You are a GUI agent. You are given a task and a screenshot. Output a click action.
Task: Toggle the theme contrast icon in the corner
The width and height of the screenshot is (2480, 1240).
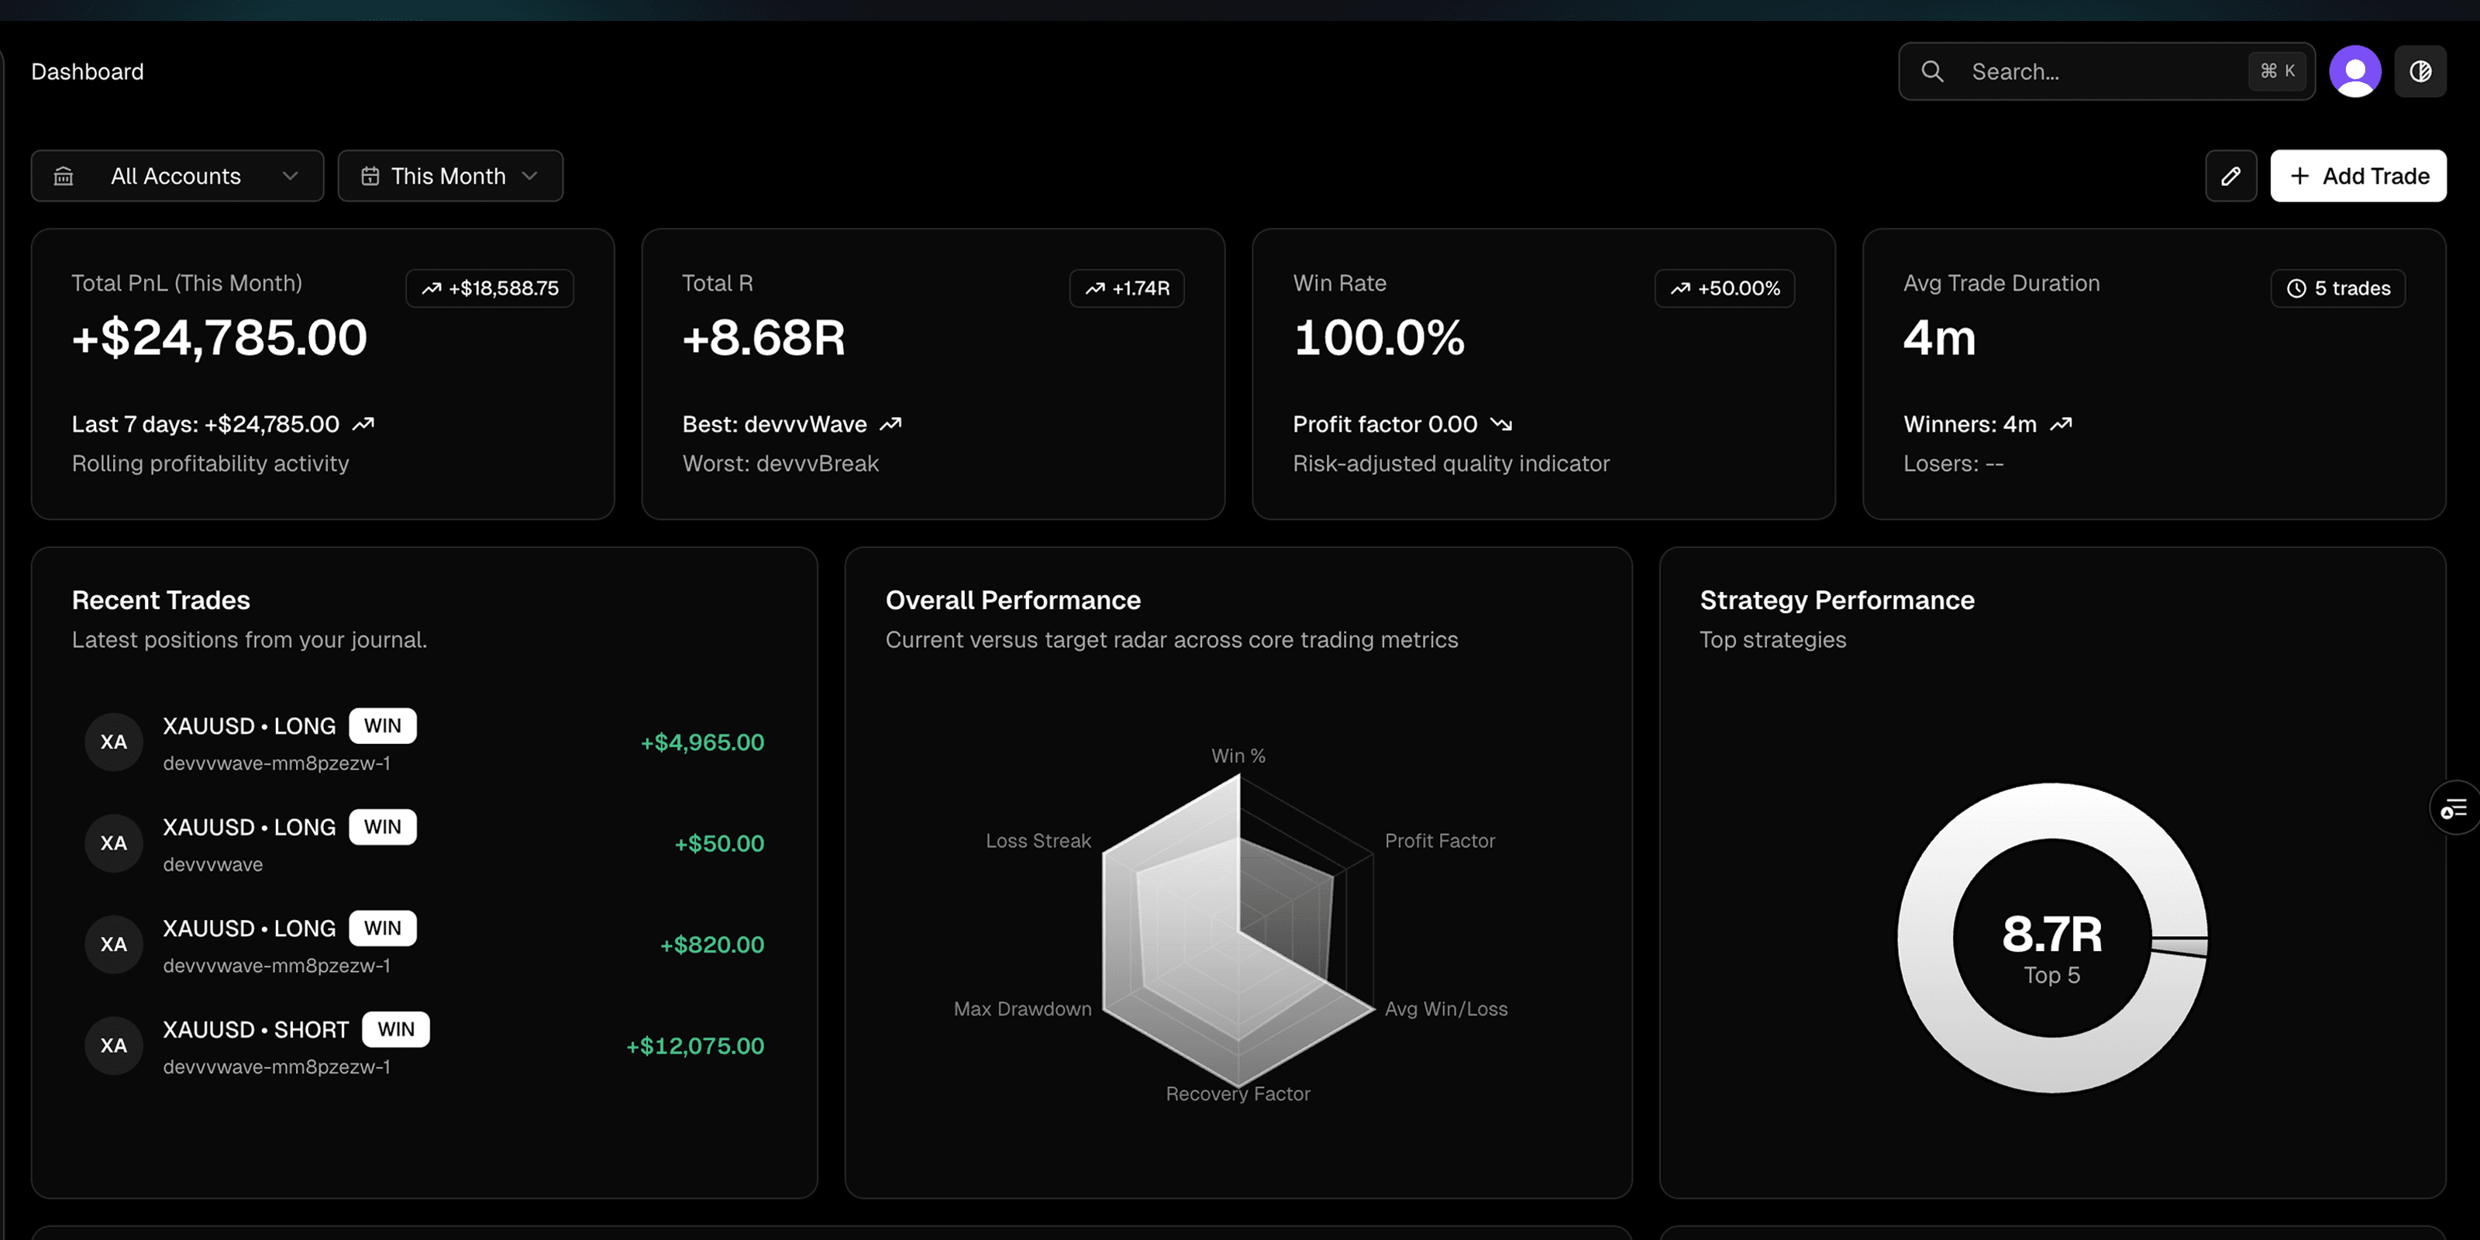click(x=2421, y=71)
